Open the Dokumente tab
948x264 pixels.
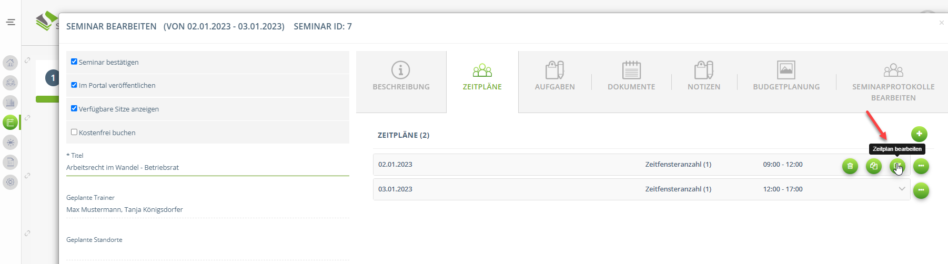[x=631, y=77]
